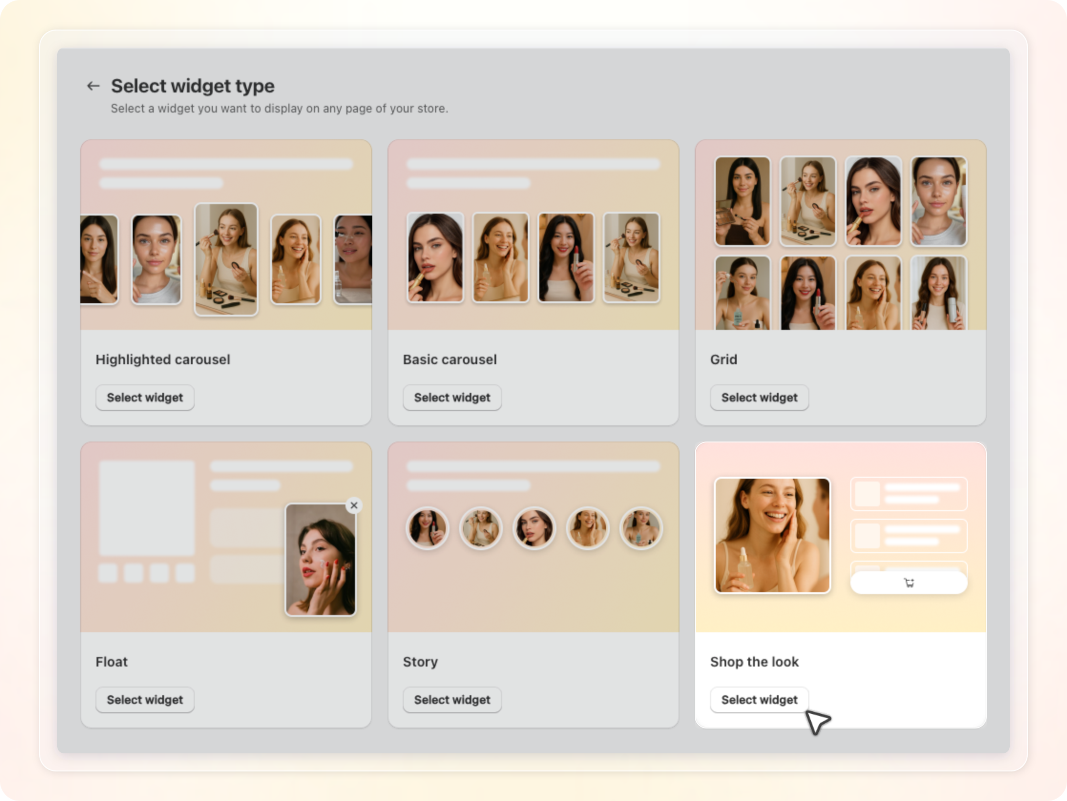Screen dimensions: 1067x801
Task: Click Select widget under Shop the look
Action: point(759,700)
